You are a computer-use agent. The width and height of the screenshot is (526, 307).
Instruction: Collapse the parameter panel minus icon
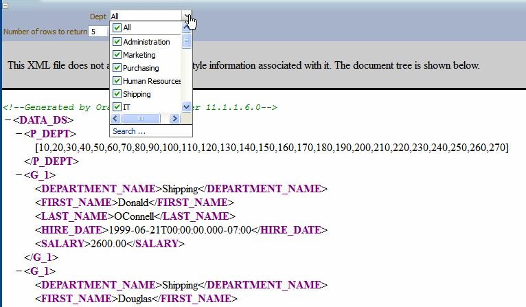pos(5,5)
